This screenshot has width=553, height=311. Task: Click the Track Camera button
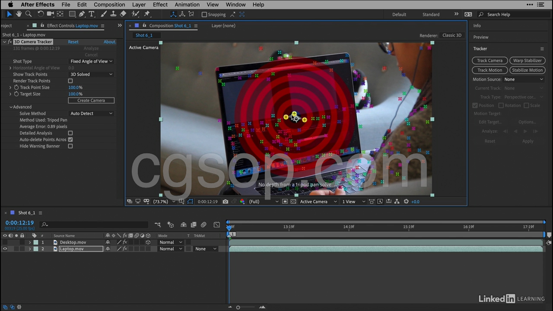tap(489, 61)
